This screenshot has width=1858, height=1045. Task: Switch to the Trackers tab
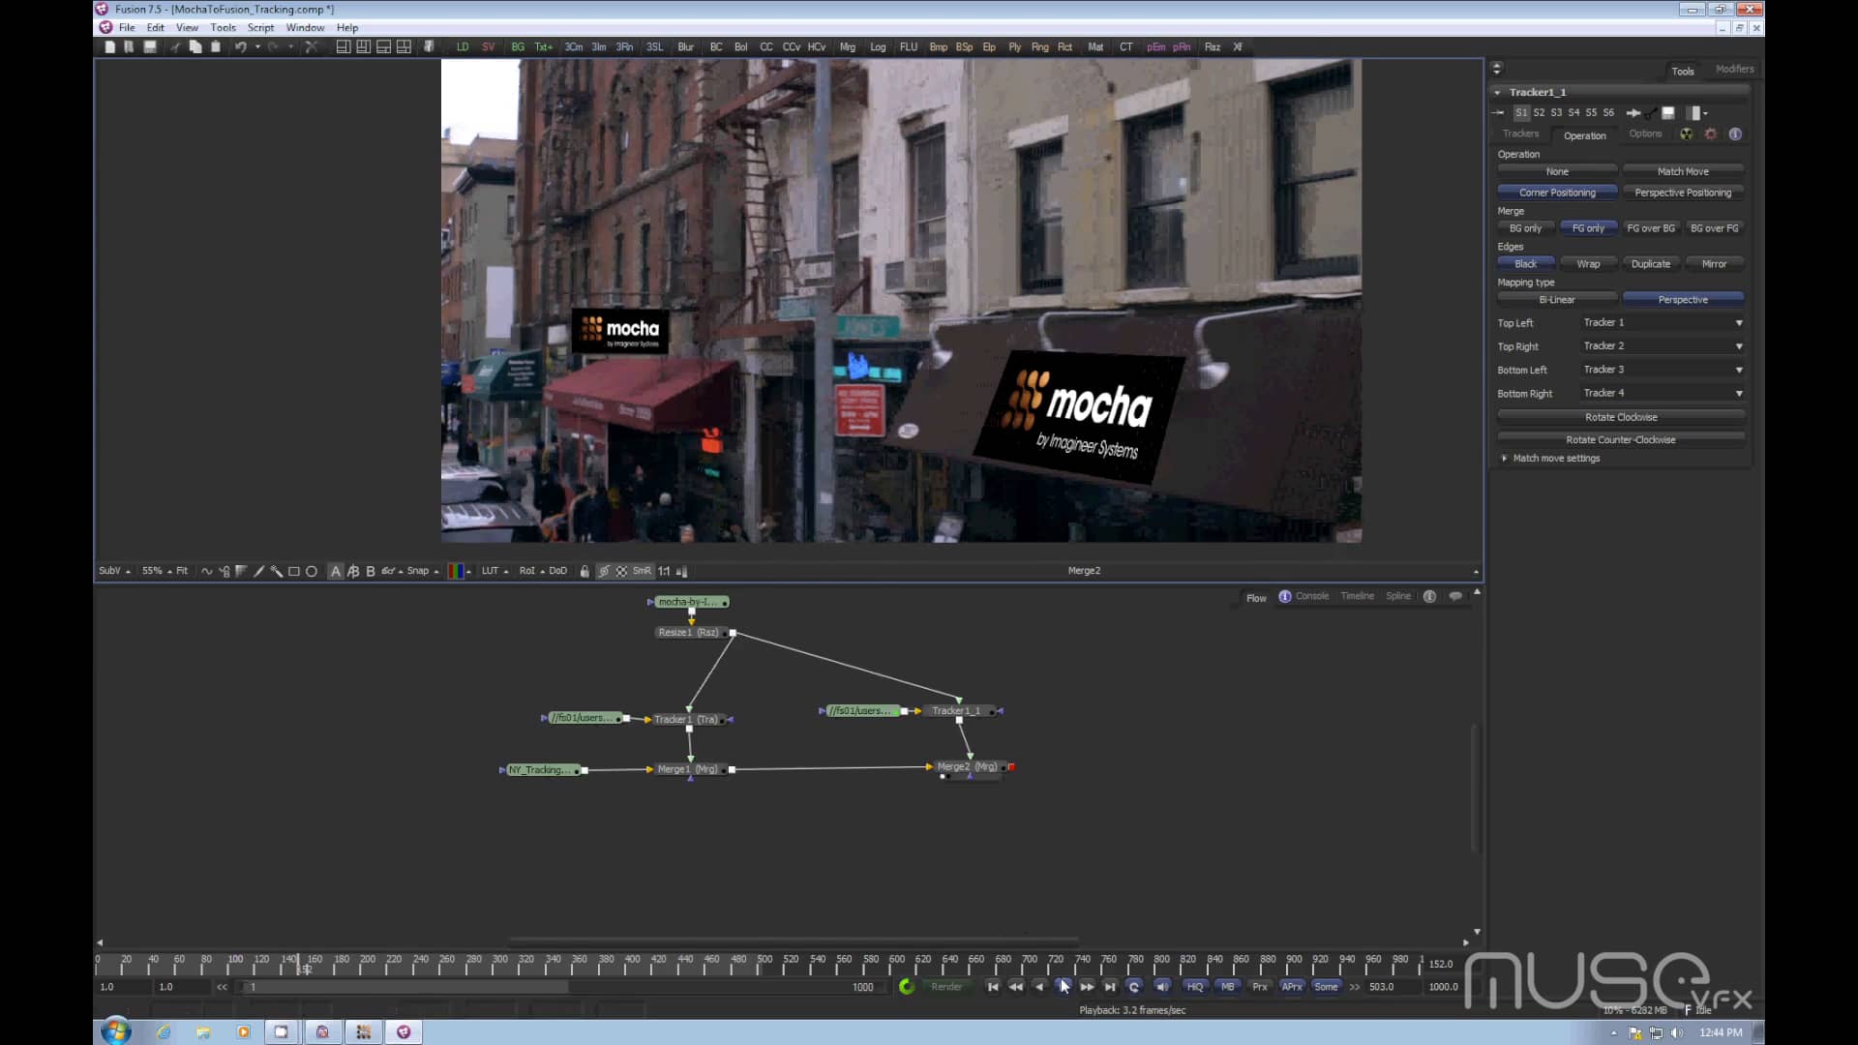(1520, 134)
